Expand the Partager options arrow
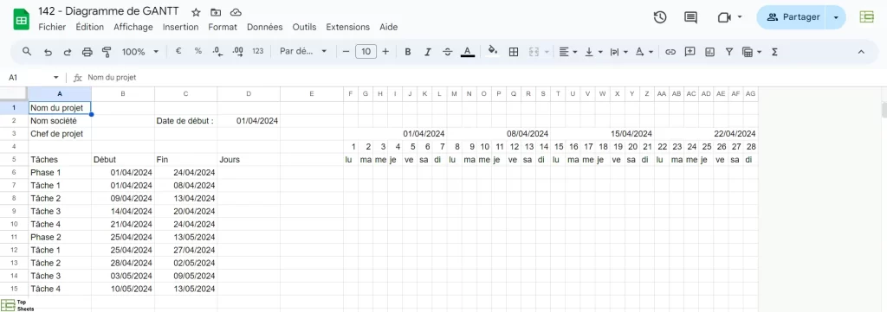The width and height of the screenshot is (887, 312). pos(836,17)
